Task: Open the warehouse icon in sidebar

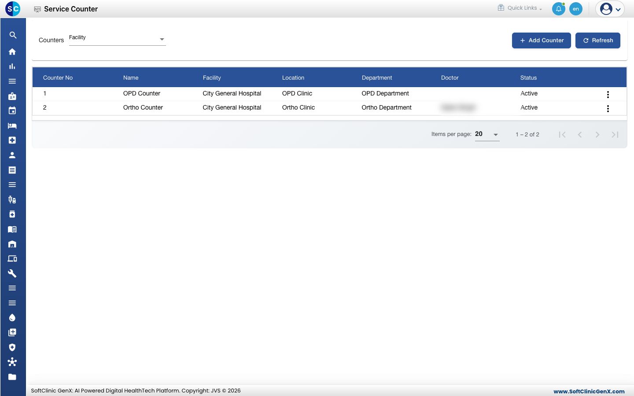Action: 12,244
